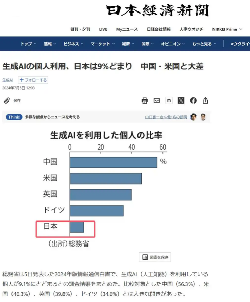Share article on X (Twitter)
Image resolution: width=250 pixels, height=302 pixels.
click(181, 100)
